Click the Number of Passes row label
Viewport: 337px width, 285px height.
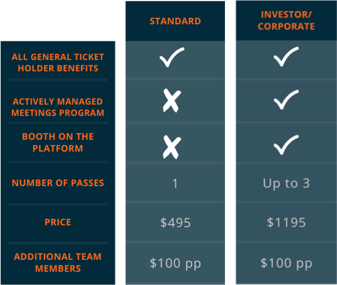tap(58, 183)
